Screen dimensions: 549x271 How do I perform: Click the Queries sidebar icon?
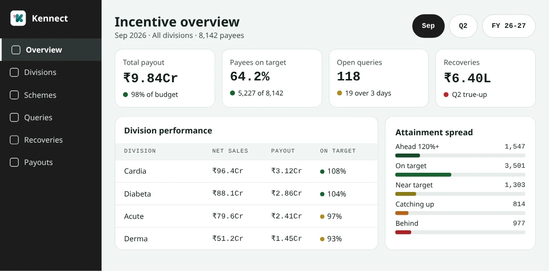(x=14, y=117)
